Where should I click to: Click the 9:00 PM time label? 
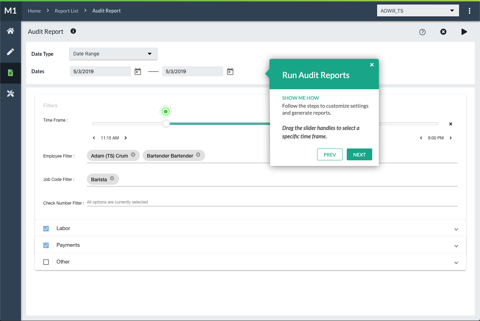[436, 138]
